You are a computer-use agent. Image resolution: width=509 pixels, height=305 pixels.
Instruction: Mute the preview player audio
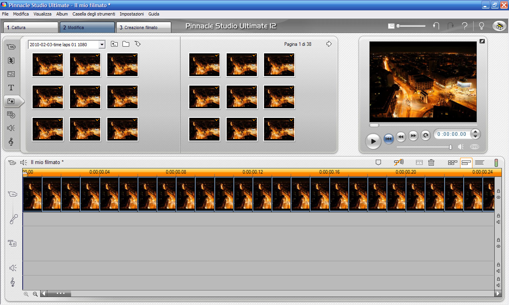pos(461,147)
